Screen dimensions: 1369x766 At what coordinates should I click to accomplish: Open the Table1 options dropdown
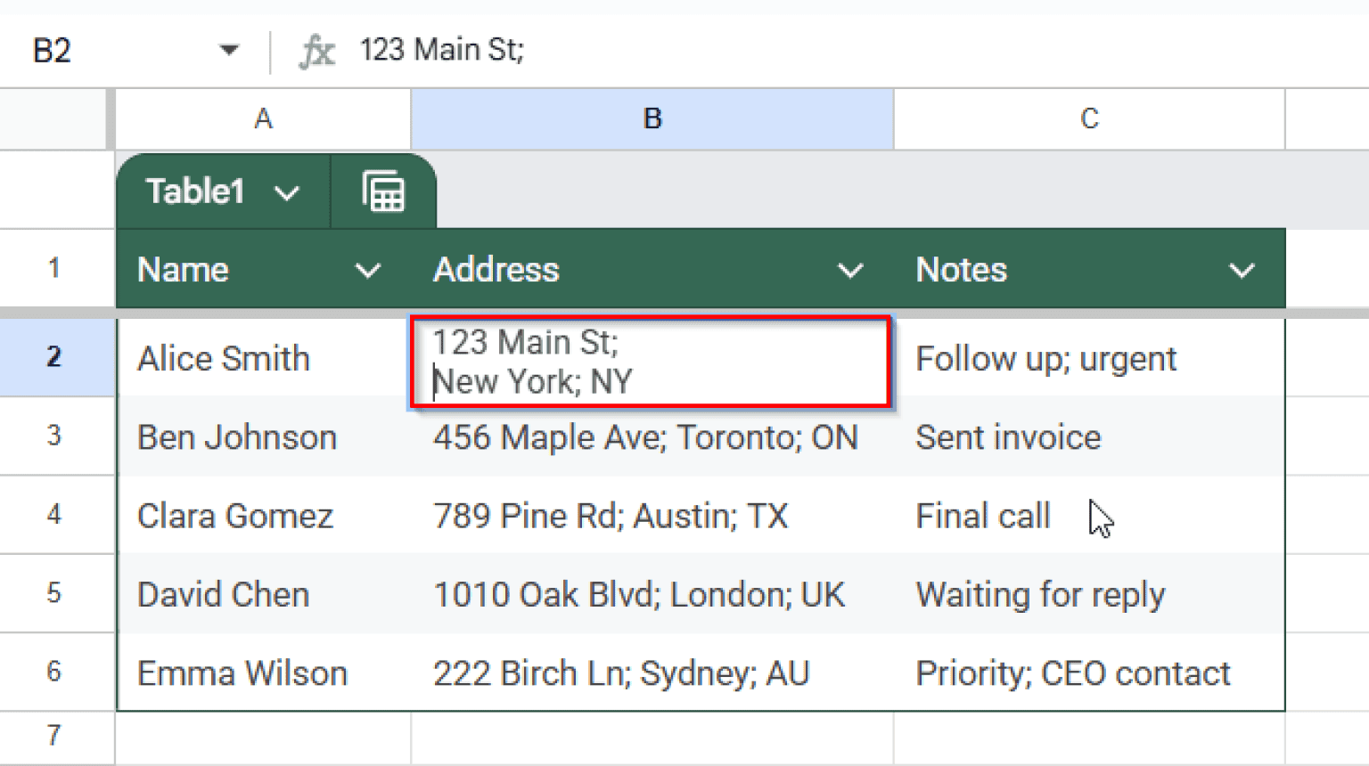pos(287,192)
